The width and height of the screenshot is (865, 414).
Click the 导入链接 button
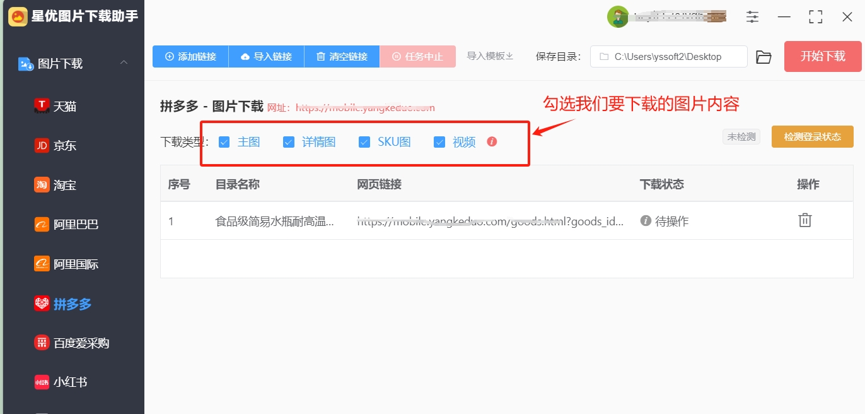coord(266,56)
